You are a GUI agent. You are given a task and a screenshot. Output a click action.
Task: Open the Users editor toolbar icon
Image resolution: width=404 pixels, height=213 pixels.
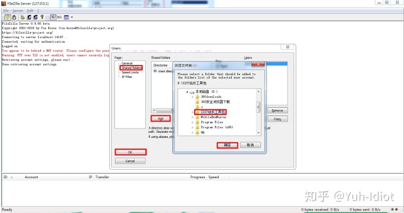pos(29,17)
